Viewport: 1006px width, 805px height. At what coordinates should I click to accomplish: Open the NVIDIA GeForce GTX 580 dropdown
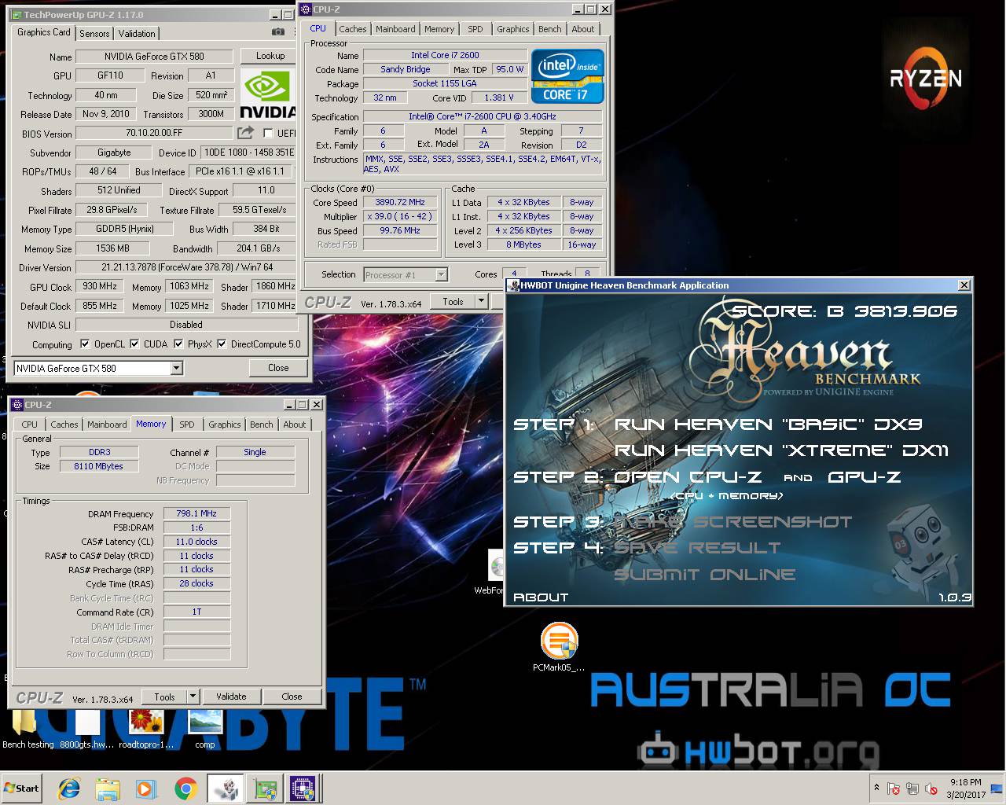tap(98, 368)
